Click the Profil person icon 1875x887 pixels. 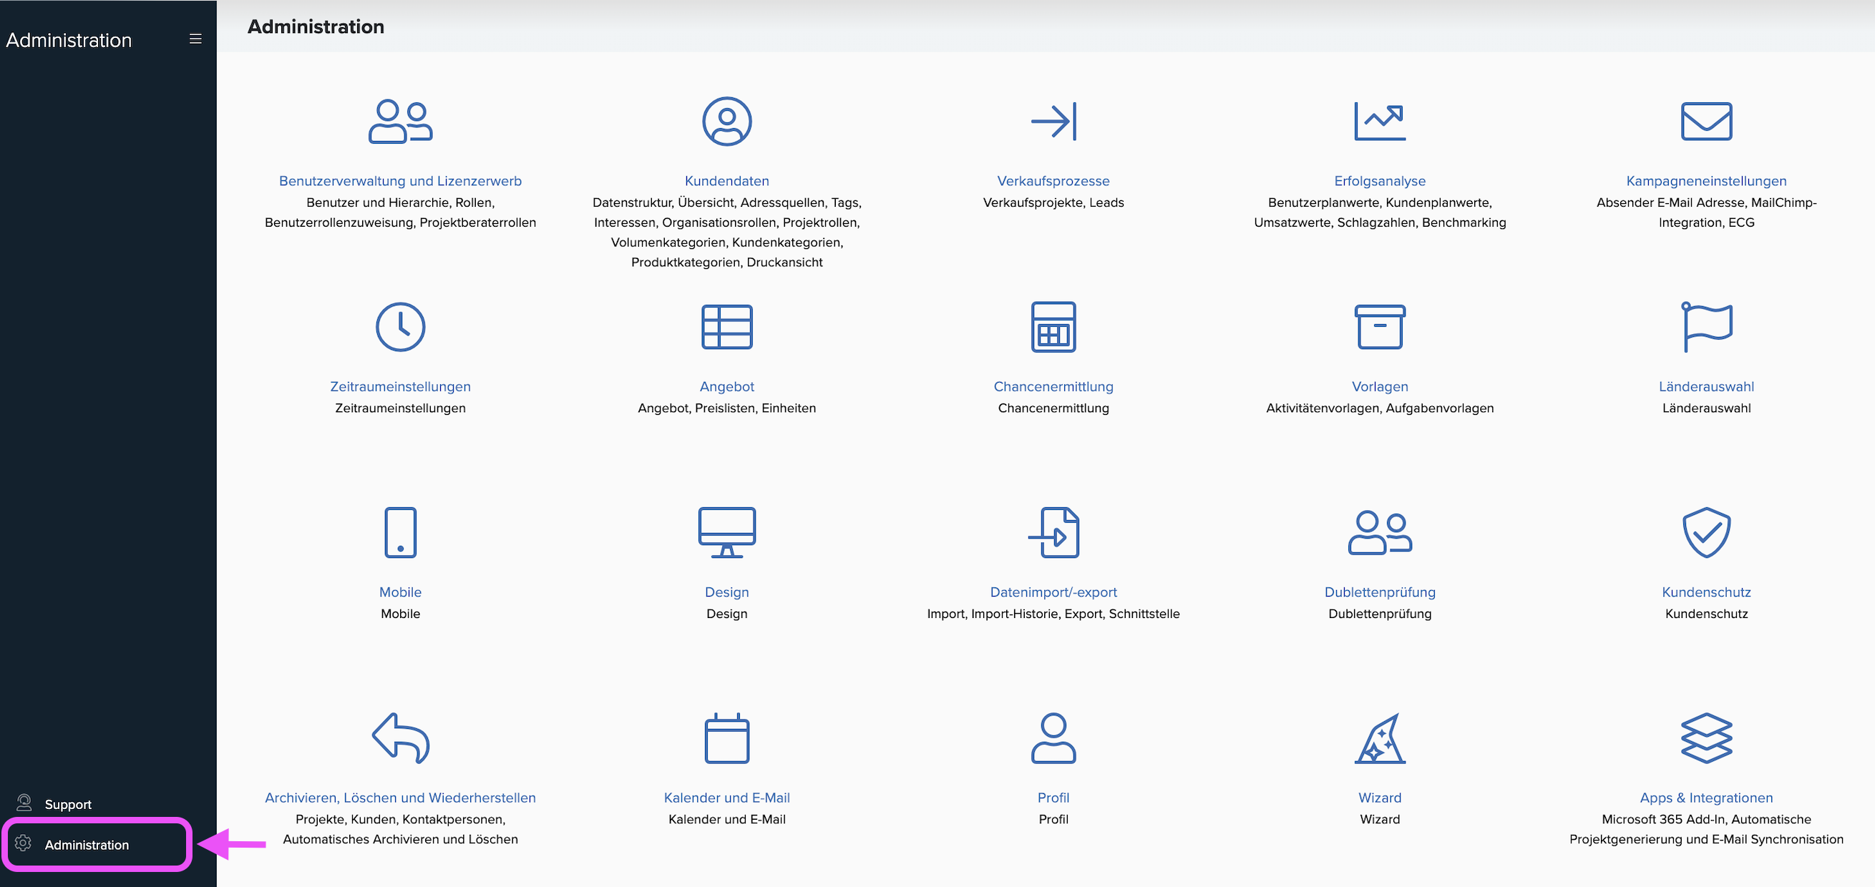(1053, 737)
